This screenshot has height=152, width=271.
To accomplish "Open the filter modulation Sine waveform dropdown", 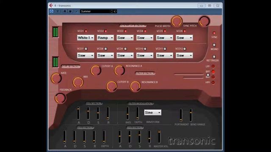I will coord(153,112).
